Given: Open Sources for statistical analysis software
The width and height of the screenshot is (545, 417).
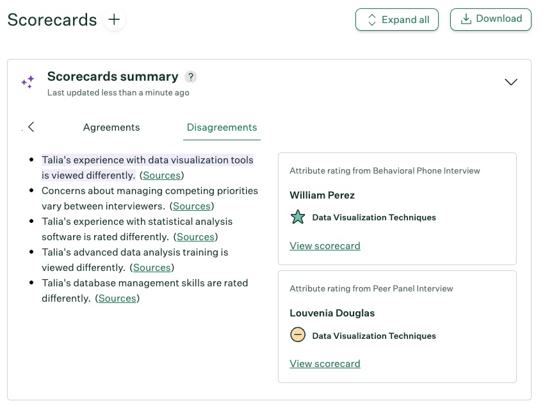Looking at the screenshot, I should (x=195, y=237).
